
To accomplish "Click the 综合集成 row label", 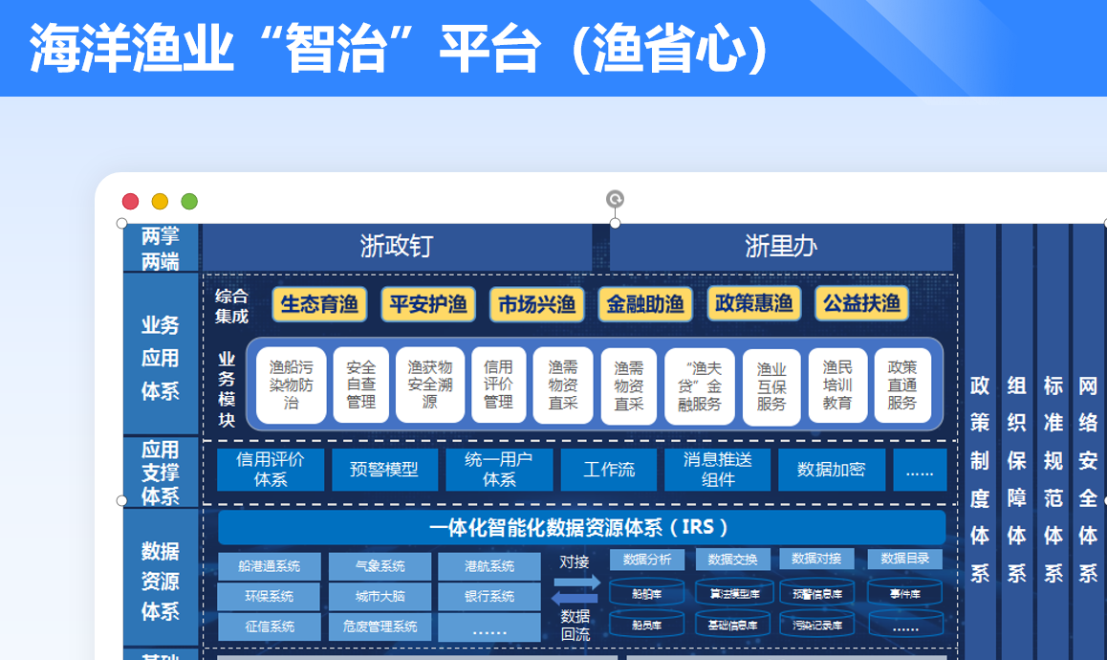I will pyautogui.click(x=230, y=306).
